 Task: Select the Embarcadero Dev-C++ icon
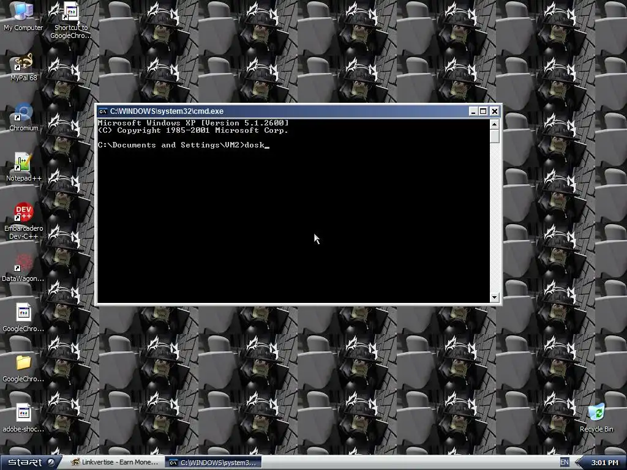click(24, 221)
